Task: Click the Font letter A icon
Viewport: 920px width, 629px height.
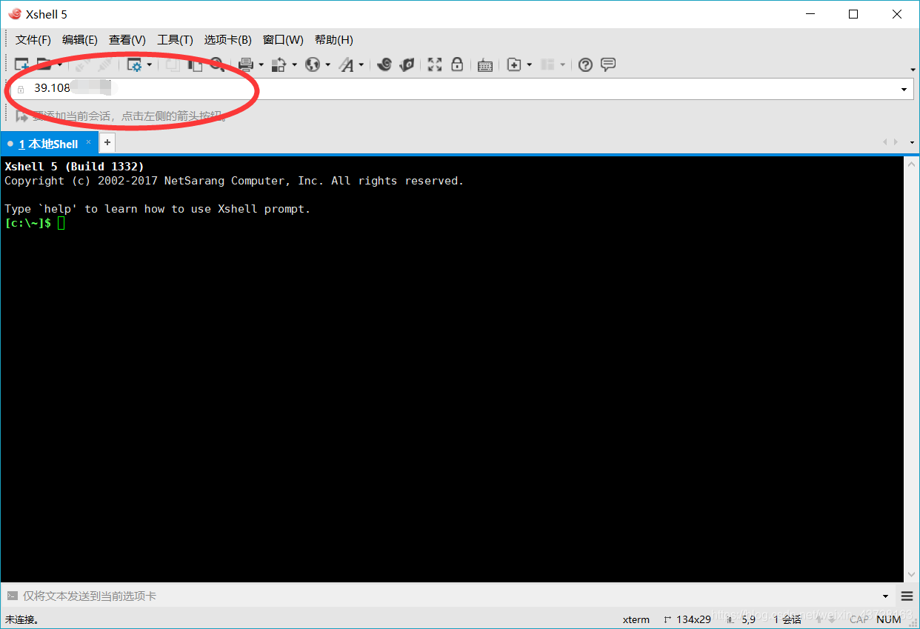Action: pos(347,65)
